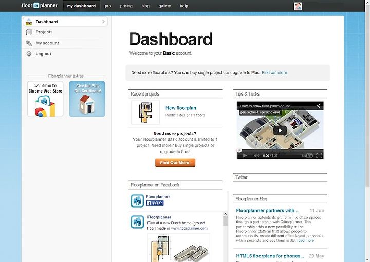
Task: Open the video on YouTube via logo
Action: (307, 156)
